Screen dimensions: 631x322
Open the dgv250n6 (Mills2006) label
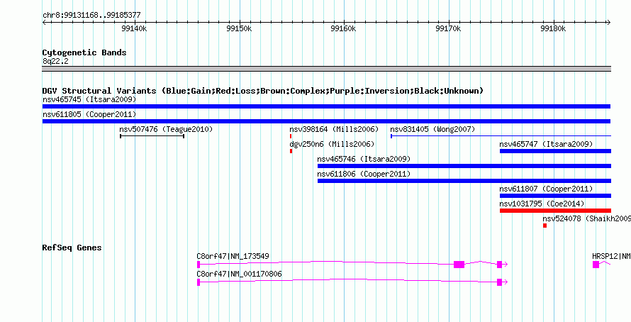point(332,144)
